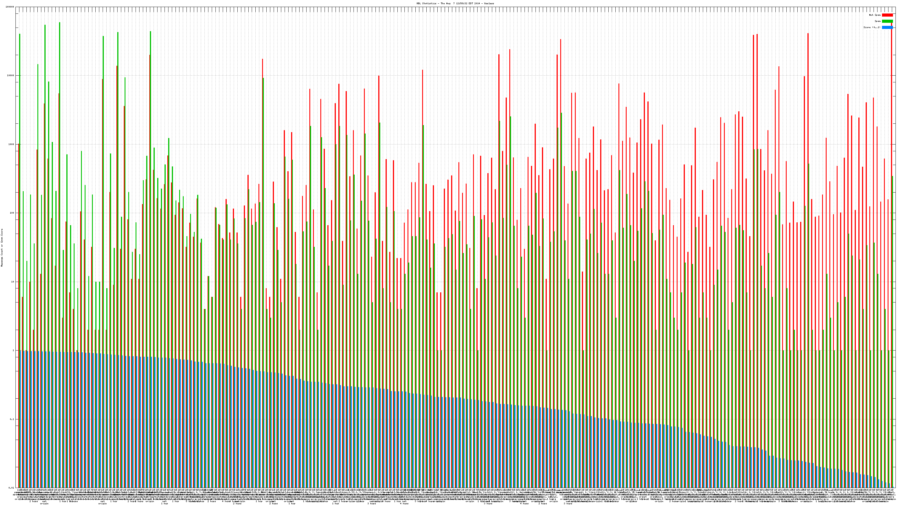
Task: Click the 10 y-axis tick label
Action: pyautogui.click(x=13, y=282)
